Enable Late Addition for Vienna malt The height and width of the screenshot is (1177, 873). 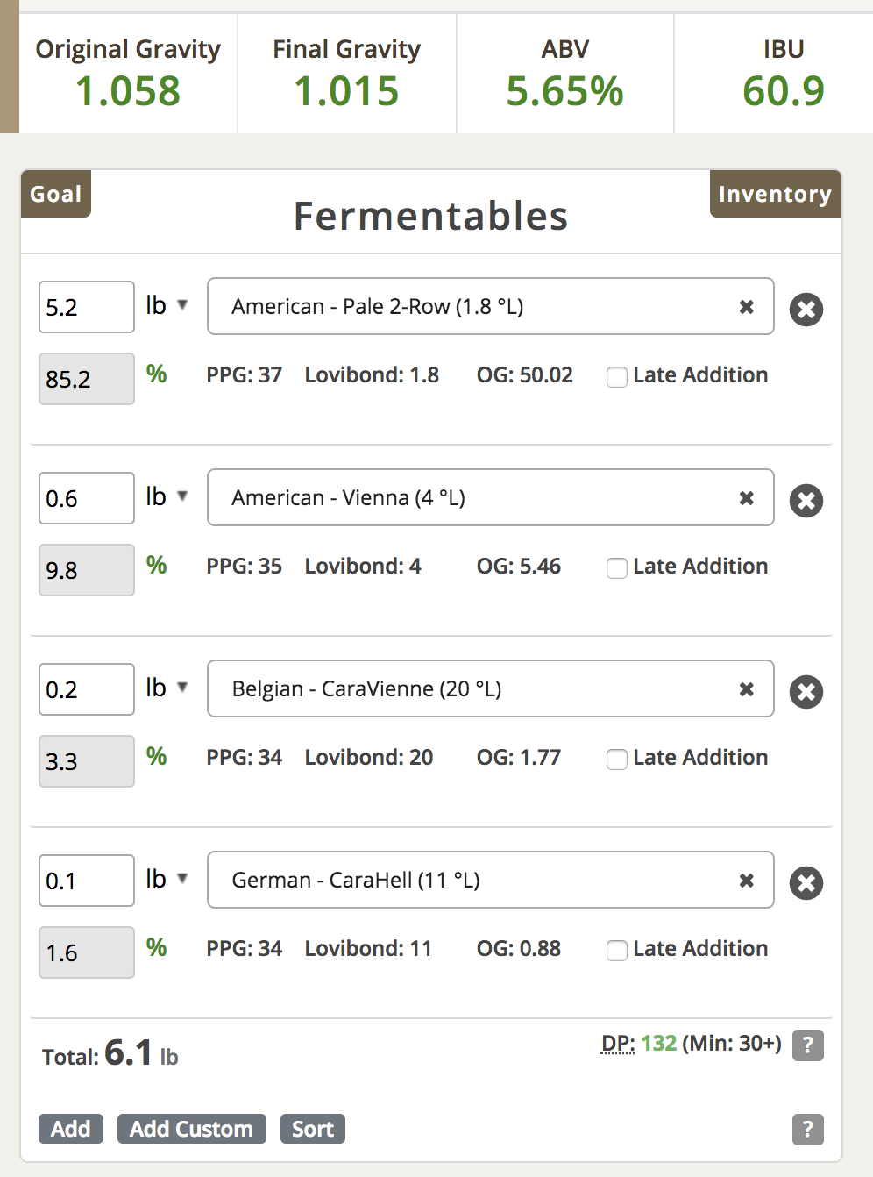click(x=617, y=568)
